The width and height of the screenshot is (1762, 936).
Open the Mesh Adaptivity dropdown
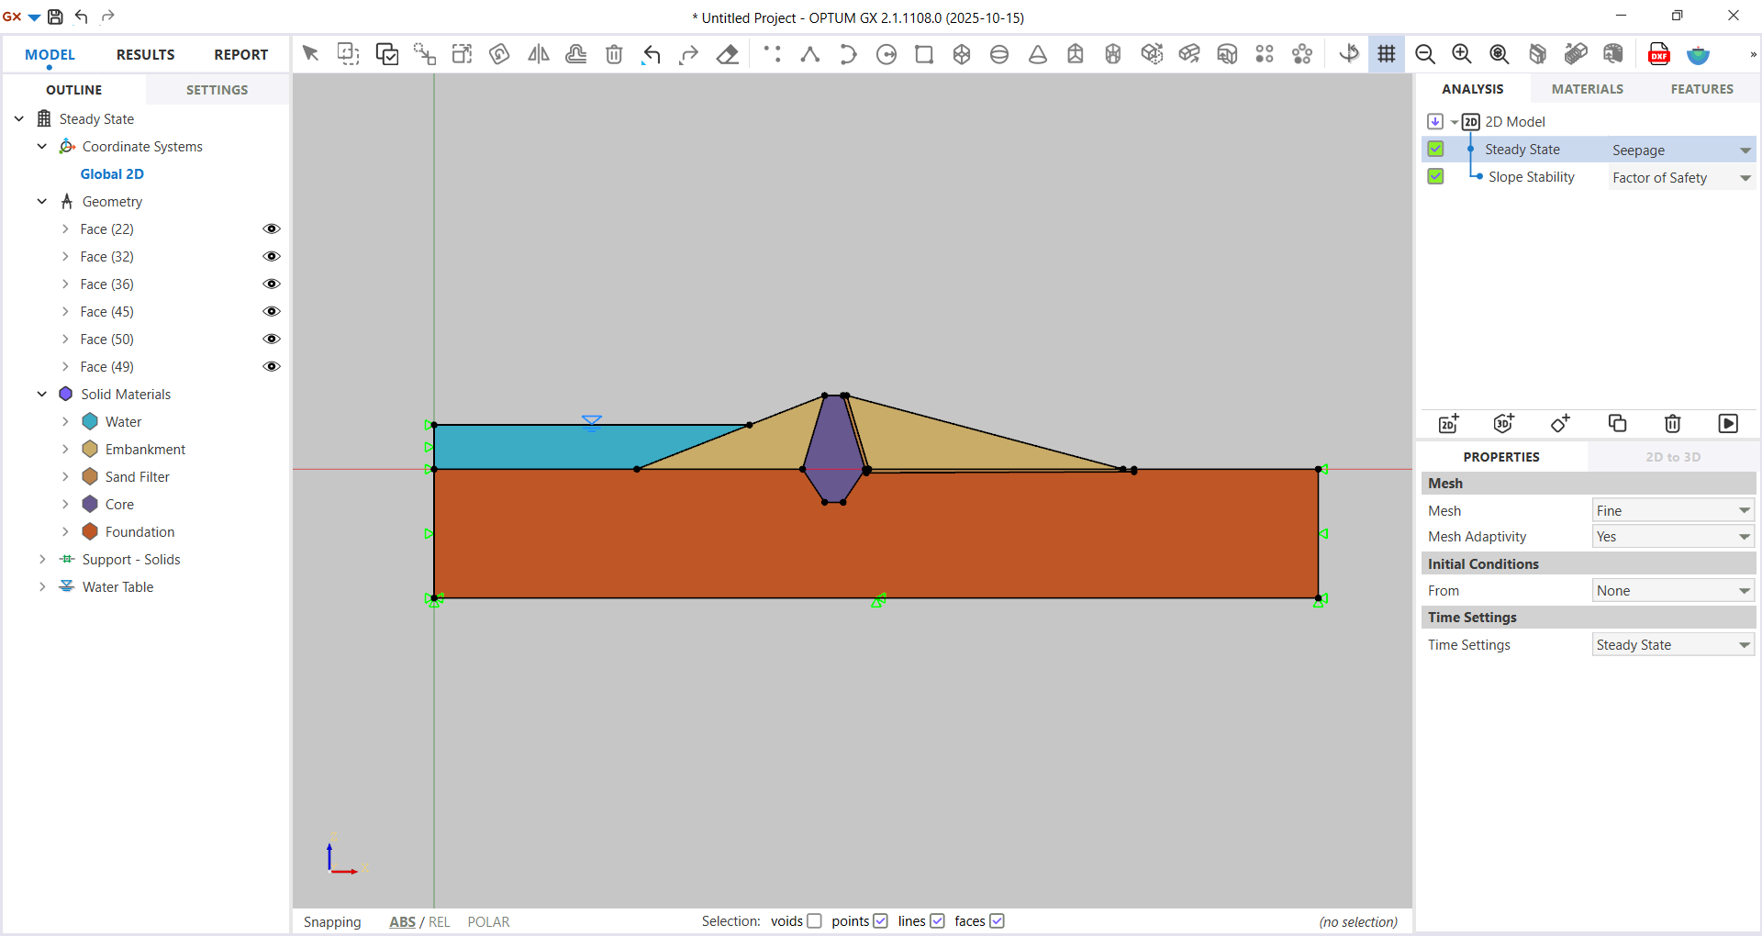pos(1672,537)
